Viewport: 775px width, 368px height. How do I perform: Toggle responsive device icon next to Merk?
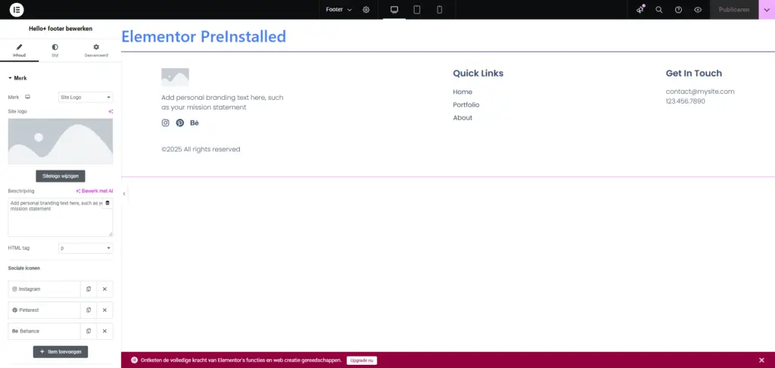pos(28,97)
